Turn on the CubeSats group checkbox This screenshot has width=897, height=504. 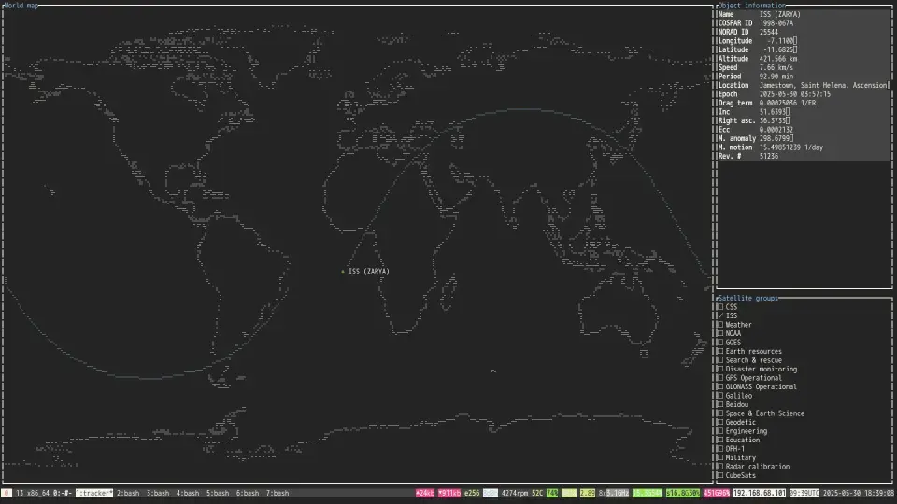(x=719, y=475)
